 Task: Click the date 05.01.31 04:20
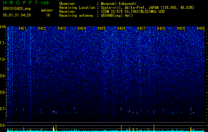click(17, 15)
